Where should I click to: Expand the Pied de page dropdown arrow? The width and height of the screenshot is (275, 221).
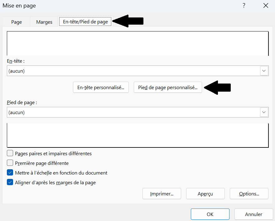264,112
